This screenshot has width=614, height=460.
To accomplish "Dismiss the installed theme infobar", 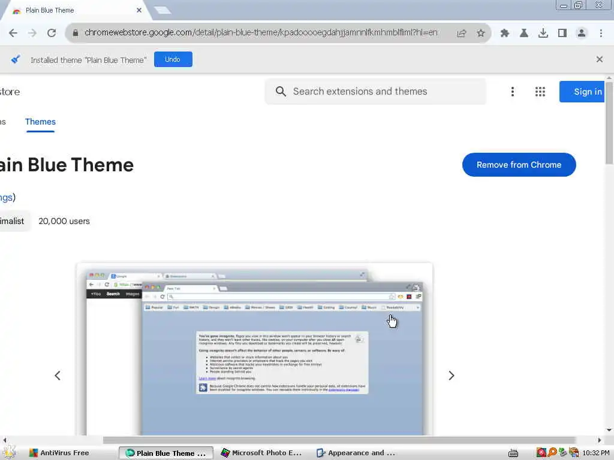I will pyautogui.click(x=599, y=59).
